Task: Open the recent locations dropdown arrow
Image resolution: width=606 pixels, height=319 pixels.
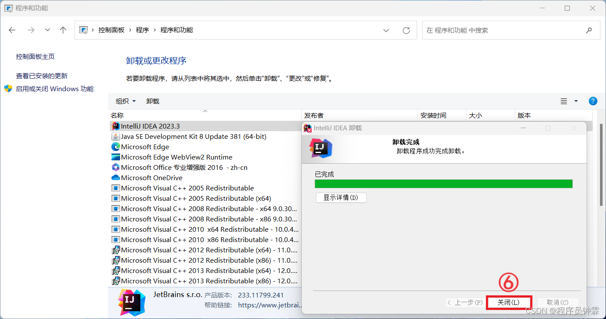Action: pos(47,30)
